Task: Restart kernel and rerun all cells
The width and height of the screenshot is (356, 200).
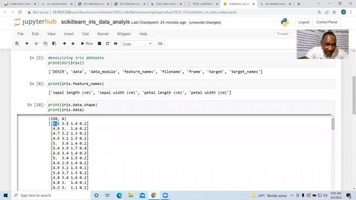Action: (x=116, y=43)
